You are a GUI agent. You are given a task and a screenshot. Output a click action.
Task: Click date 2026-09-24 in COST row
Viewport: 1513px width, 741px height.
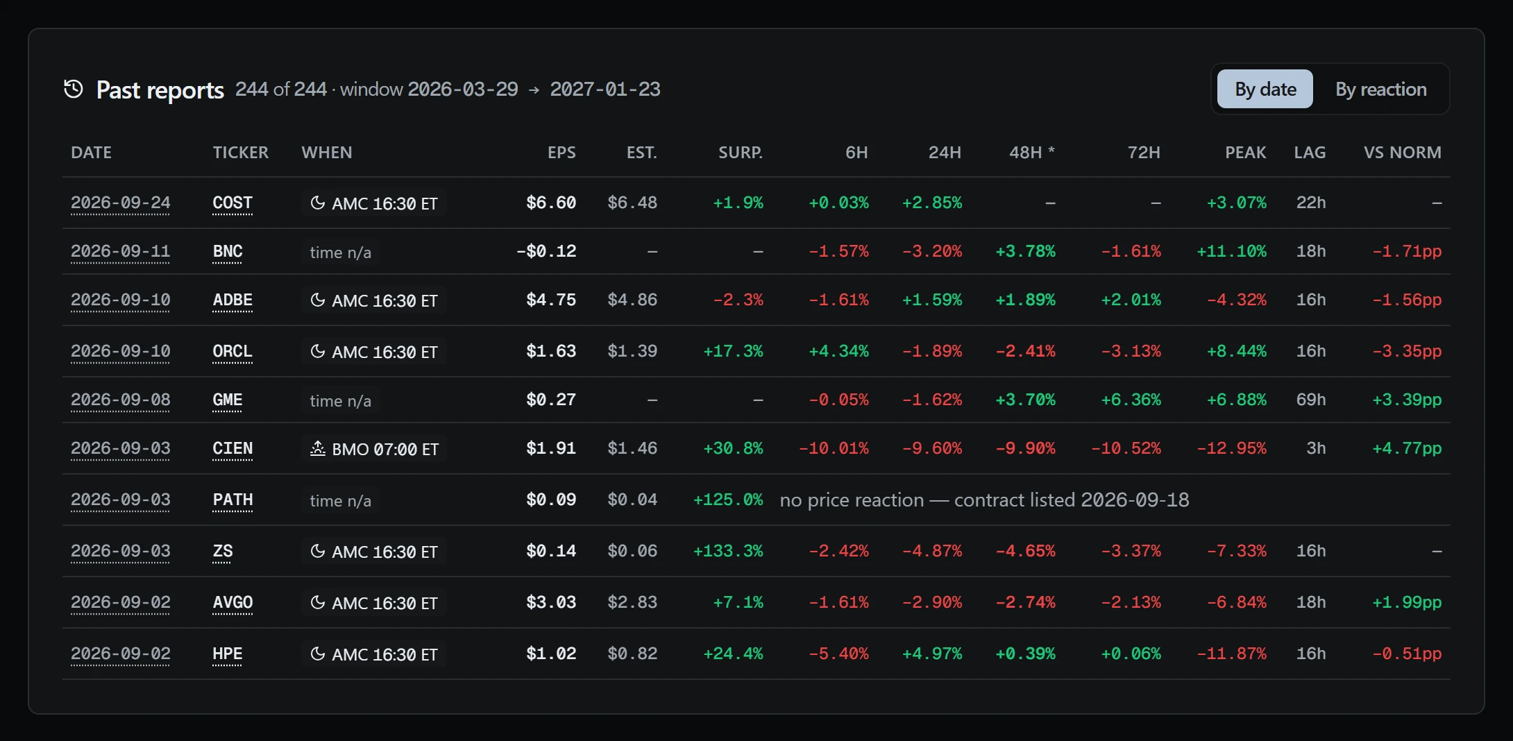[121, 203]
